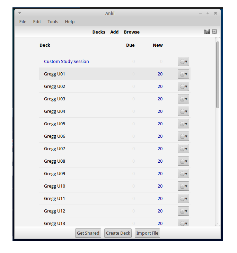Open the Gregg U12 deck
This screenshot has height=253, width=237.
point(54,211)
